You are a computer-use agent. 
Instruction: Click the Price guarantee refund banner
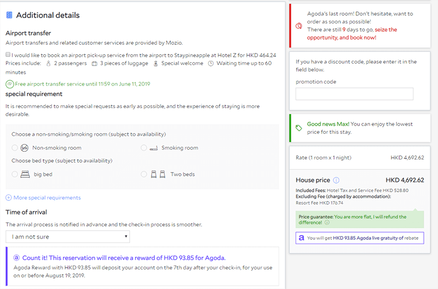coord(360,220)
